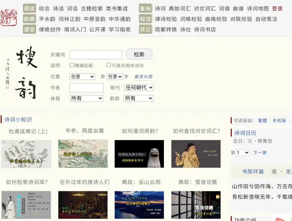Open the 词话 link
Viewport: 292px width, 221px height.
point(72,9)
